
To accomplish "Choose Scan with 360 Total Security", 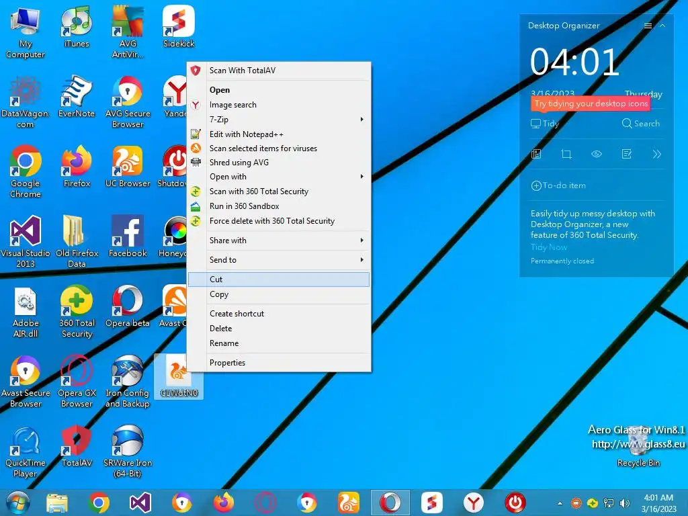I will 279,191.
